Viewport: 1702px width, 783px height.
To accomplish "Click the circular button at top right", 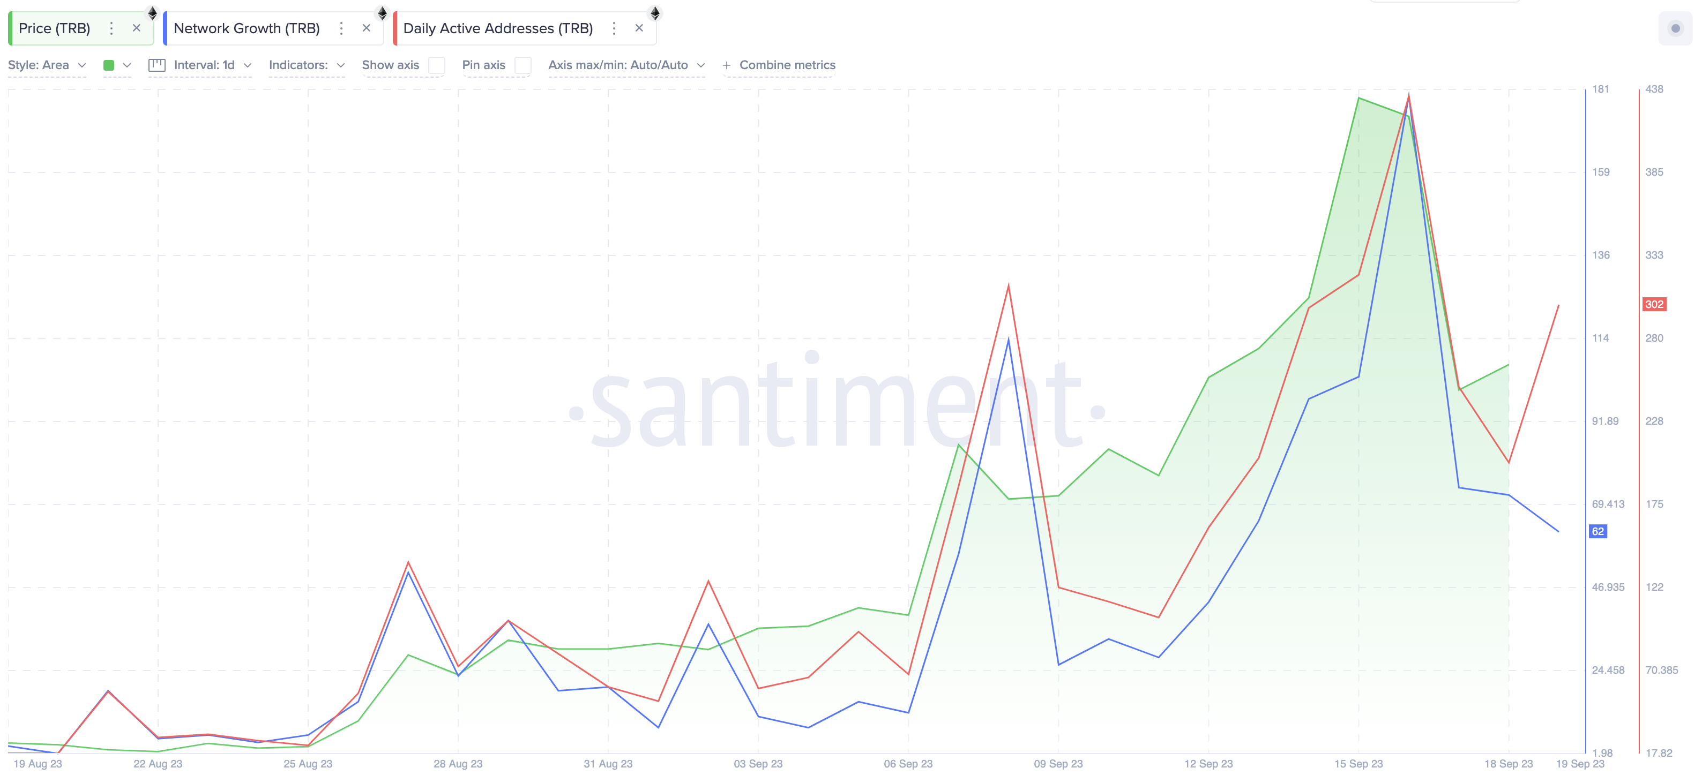I will pos(1676,28).
